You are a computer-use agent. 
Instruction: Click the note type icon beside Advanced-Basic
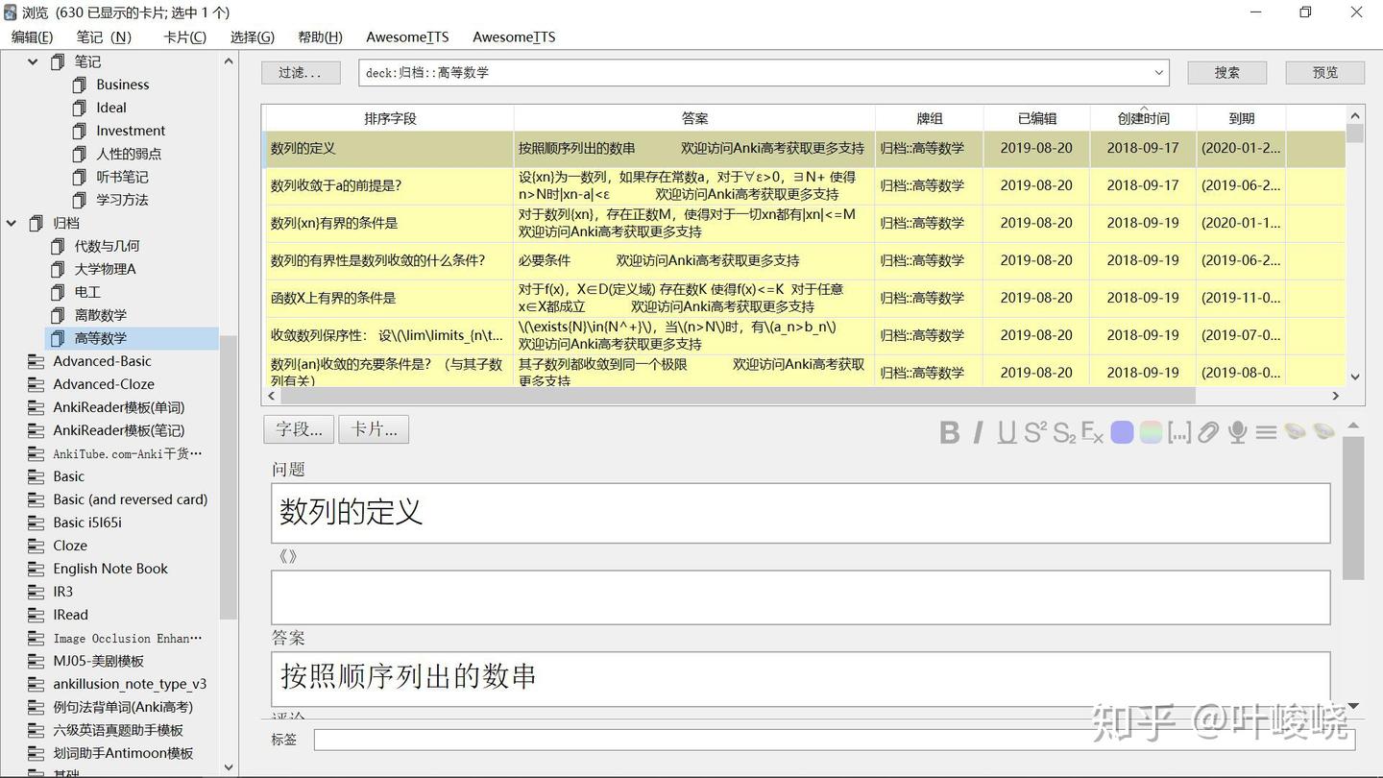[x=36, y=361]
